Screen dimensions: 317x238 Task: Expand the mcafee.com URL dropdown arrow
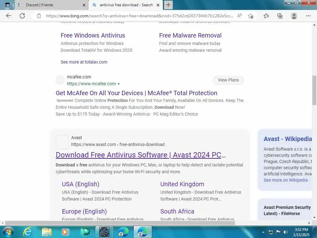point(119,84)
